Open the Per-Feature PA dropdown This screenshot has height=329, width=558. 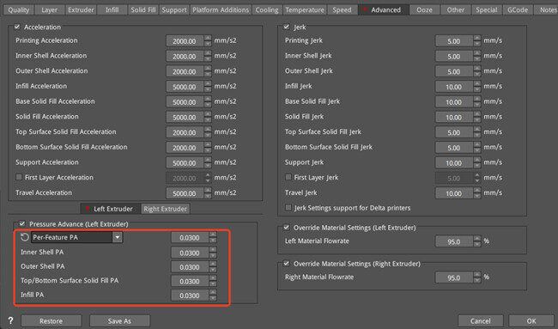click(x=77, y=237)
